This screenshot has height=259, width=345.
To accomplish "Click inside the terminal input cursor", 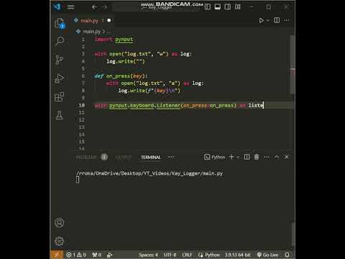I will (78, 180).
